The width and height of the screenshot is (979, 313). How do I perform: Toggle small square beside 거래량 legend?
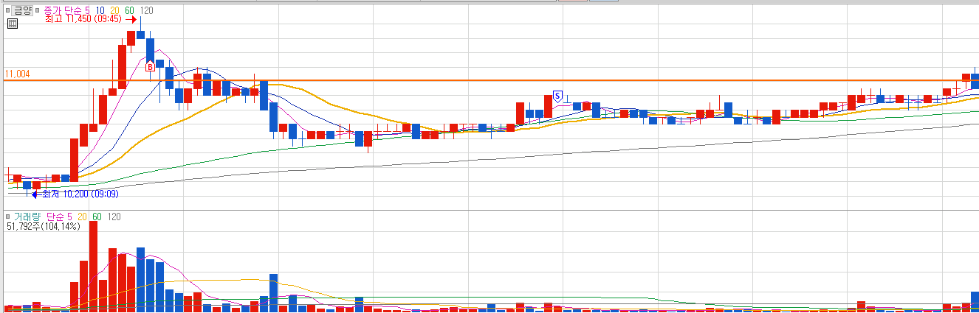pos(7,217)
